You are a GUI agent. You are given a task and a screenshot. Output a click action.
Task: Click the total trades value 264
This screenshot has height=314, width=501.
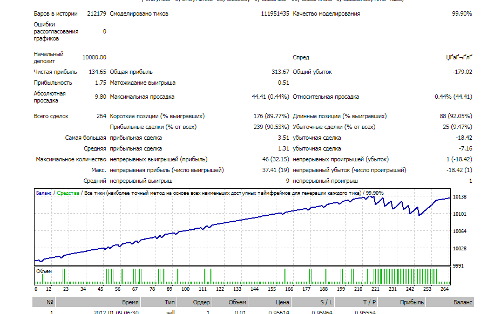(x=101, y=117)
